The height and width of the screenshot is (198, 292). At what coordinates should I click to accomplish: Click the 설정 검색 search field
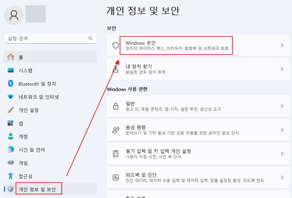pos(50,38)
